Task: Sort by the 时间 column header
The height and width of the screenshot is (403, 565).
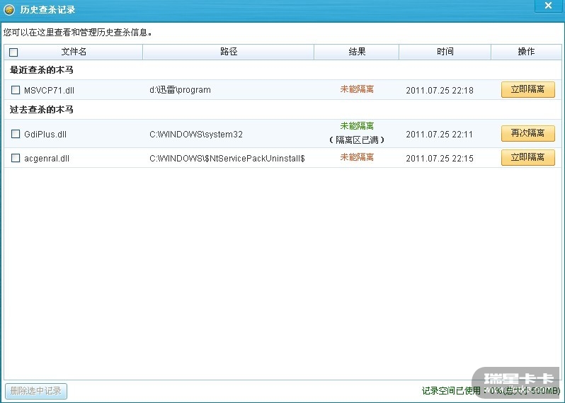Action: (445, 52)
